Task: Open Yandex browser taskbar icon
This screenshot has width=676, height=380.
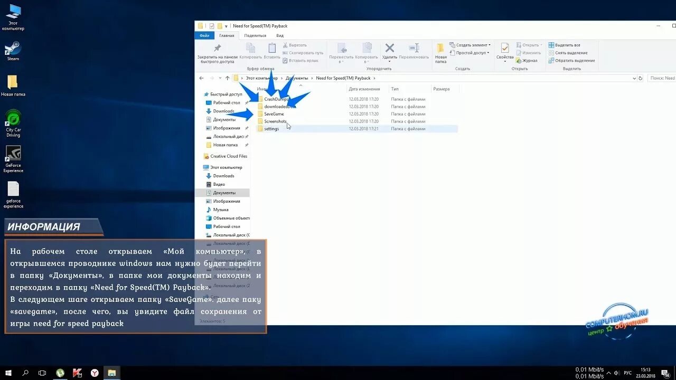Action: [95, 373]
